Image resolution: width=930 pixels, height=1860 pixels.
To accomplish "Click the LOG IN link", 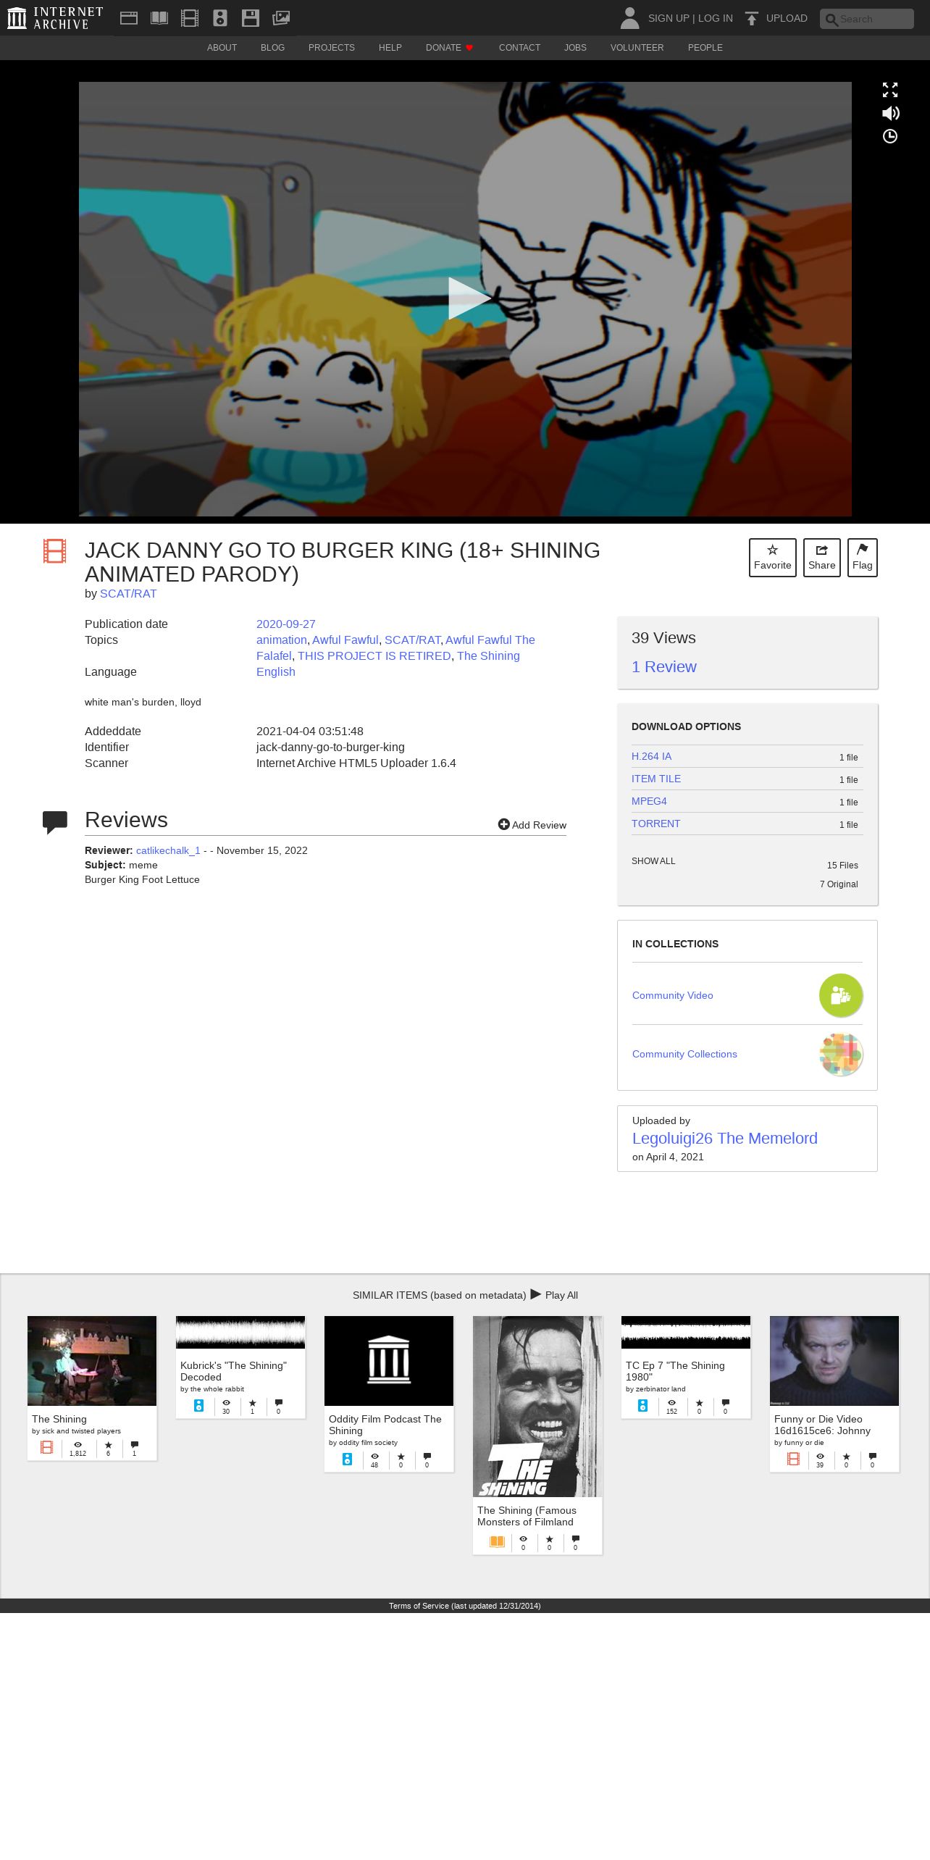I will click(x=715, y=18).
